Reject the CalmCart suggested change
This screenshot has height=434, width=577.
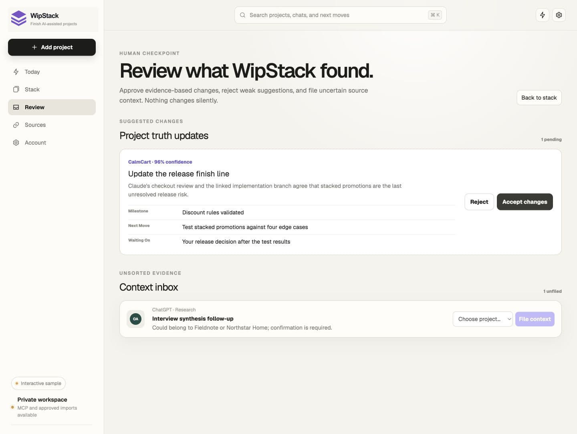click(479, 202)
